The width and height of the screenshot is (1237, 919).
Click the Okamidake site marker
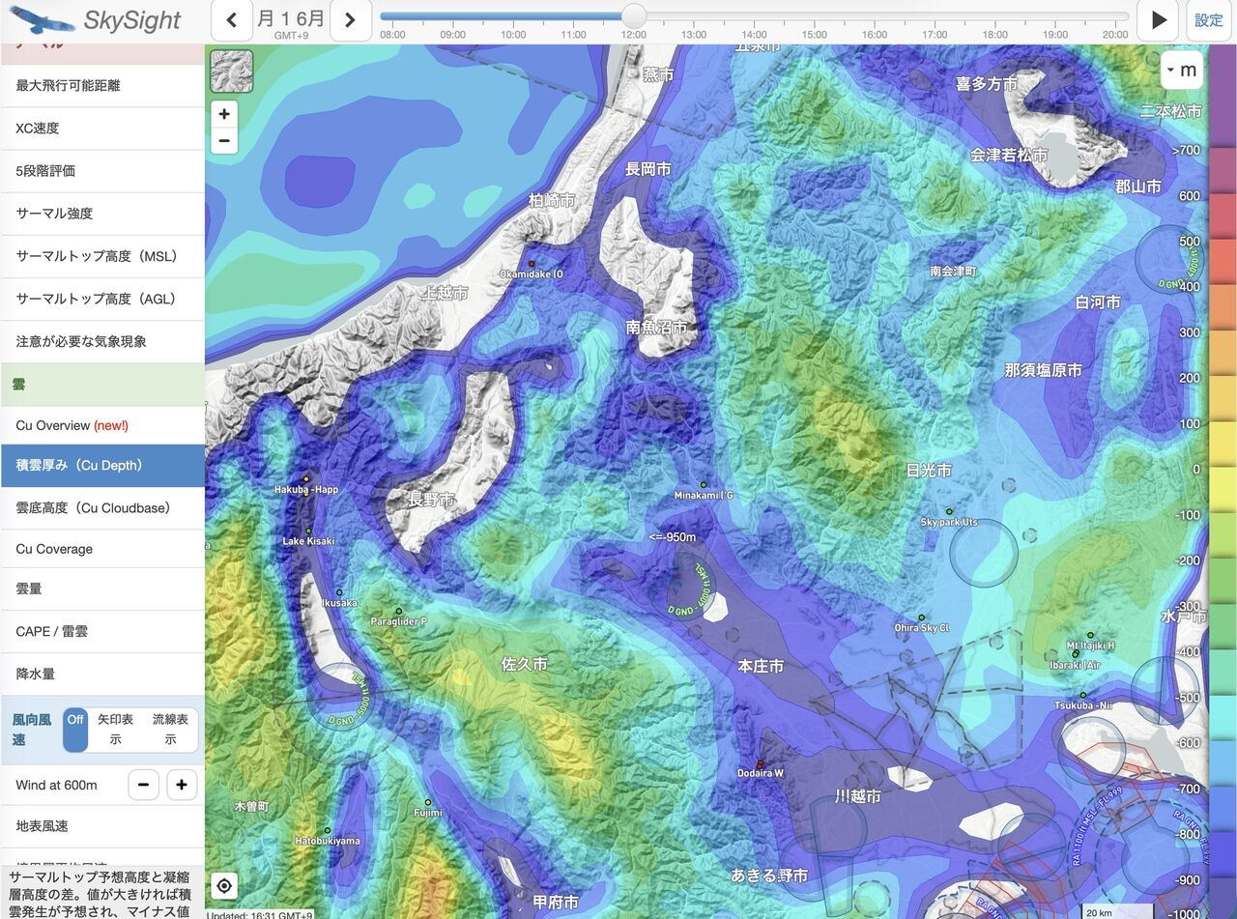[532, 264]
